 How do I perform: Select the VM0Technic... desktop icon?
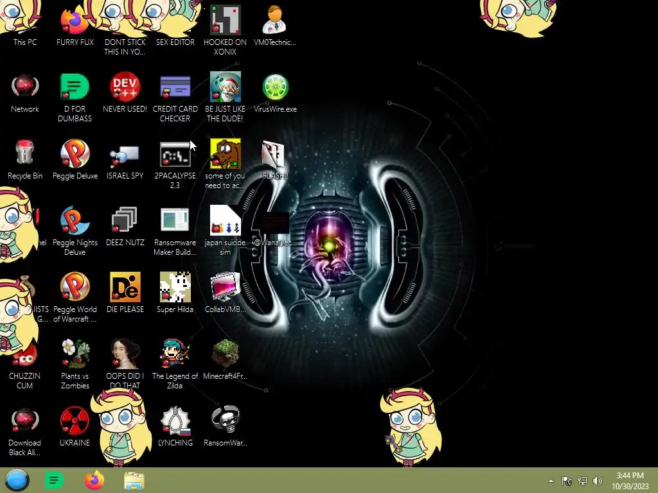pos(275,25)
